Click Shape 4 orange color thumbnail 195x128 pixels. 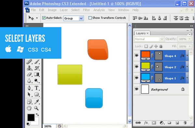pos(146,55)
